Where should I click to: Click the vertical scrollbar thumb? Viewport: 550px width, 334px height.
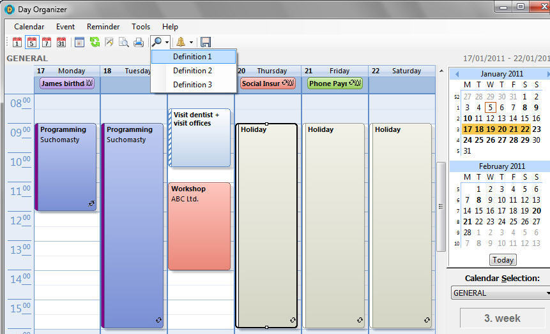pos(441,207)
